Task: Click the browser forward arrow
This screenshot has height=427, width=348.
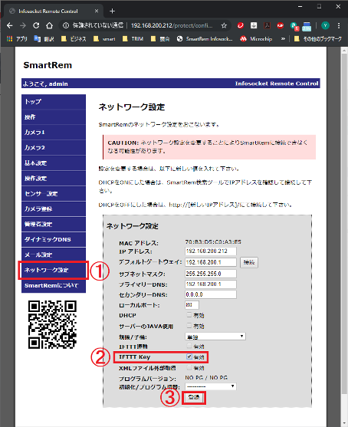Action: [x=23, y=25]
